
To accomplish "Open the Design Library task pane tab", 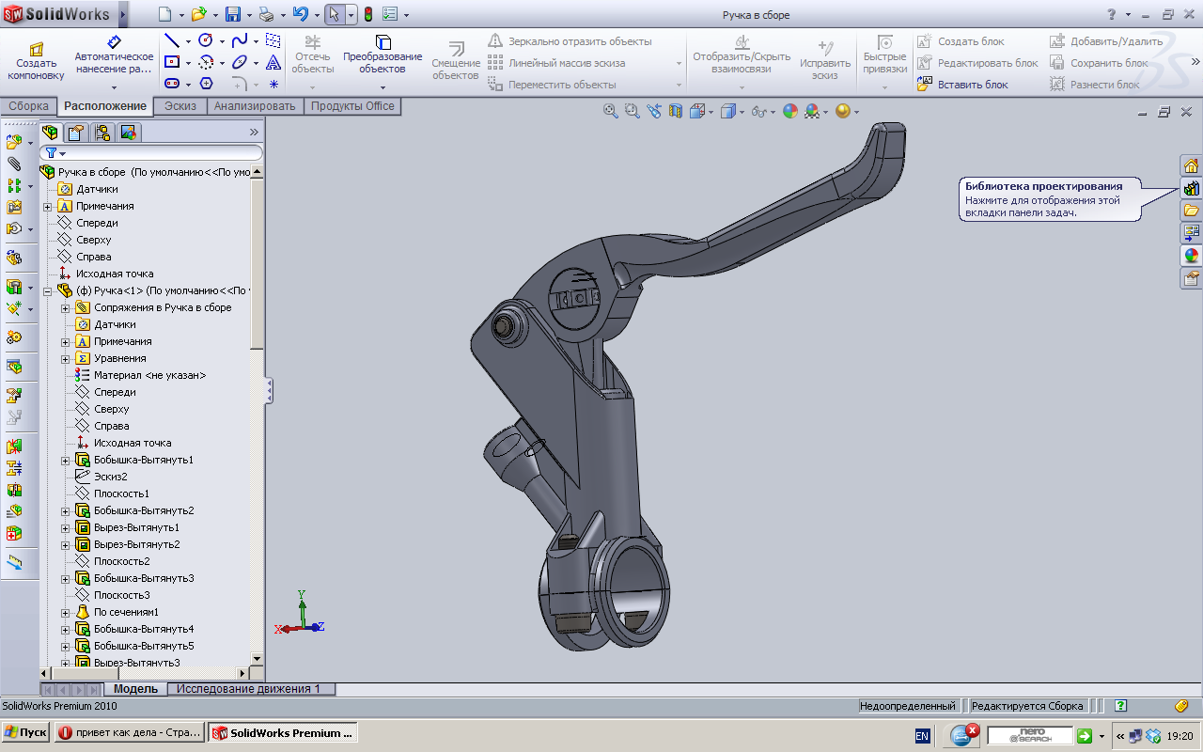I will (1191, 188).
